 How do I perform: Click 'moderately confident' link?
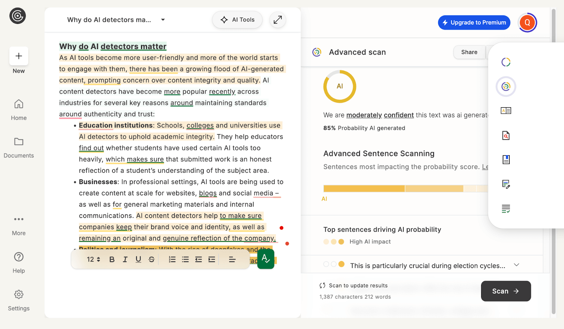pyautogui.click(x=380, y=115)
